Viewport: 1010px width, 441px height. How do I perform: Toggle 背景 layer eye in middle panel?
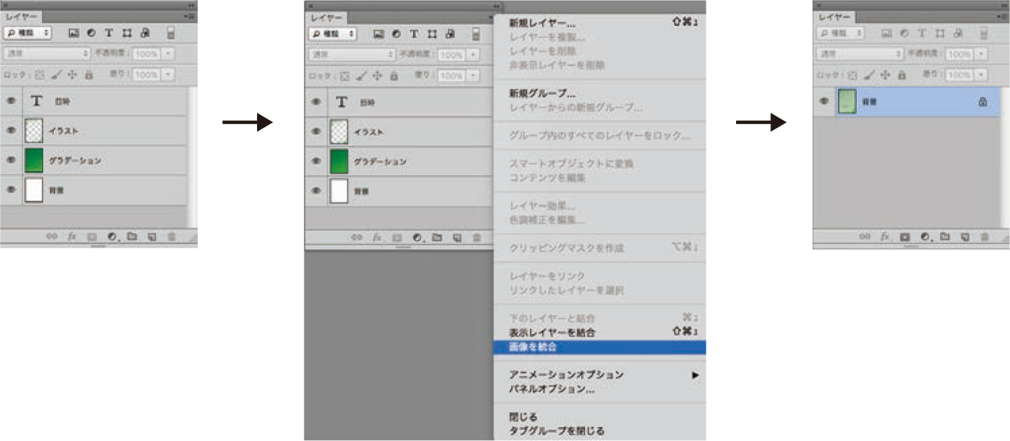(316, 191)
